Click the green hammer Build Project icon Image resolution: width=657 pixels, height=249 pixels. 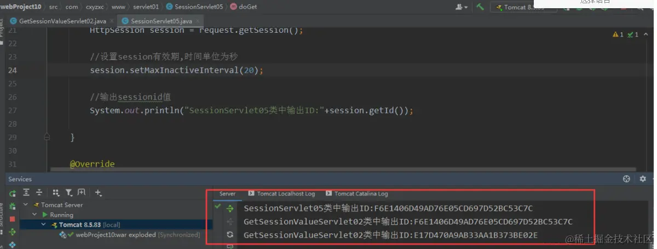[x=480, y=7]
